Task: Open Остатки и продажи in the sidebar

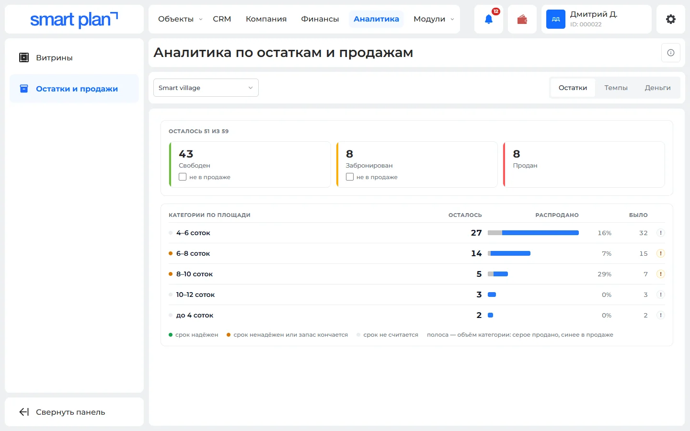Action: (x=74, y=89)
